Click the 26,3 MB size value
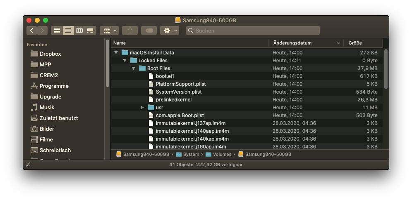The image size is (412, 200). (367, 100)
